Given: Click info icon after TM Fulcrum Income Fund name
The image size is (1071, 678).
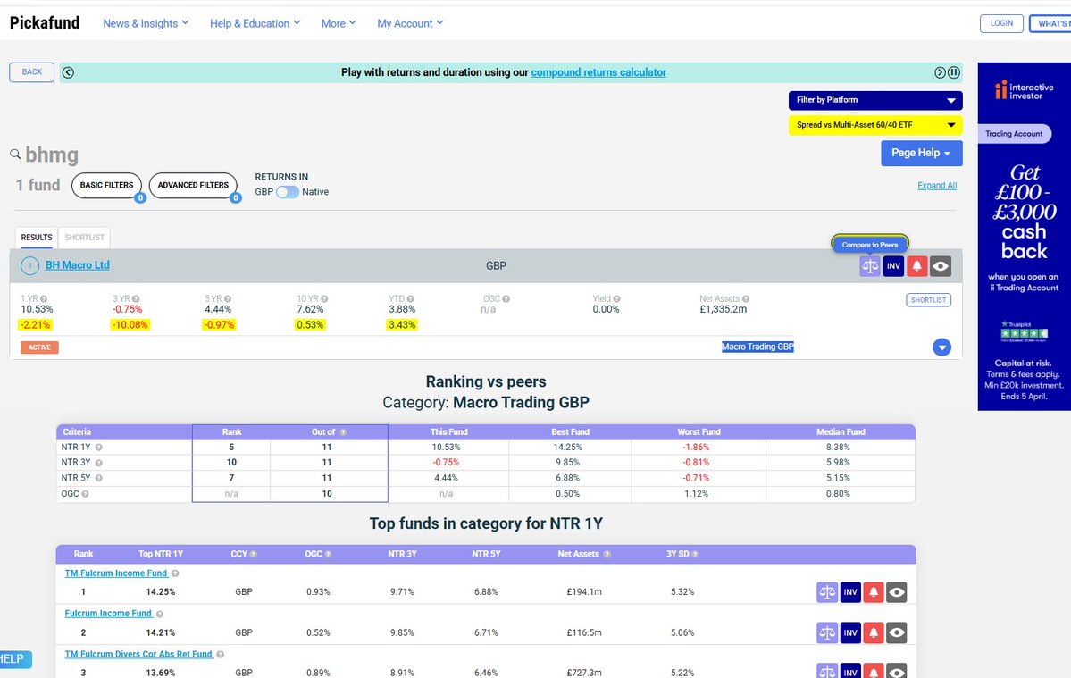Looking at the screenshot, I should click(176, 574).
